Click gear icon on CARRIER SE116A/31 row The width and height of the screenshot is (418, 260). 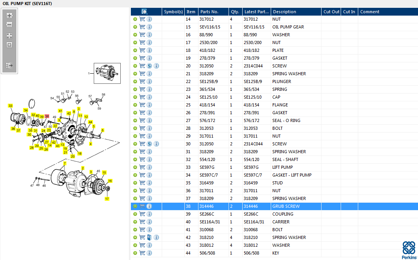(135, 222)
